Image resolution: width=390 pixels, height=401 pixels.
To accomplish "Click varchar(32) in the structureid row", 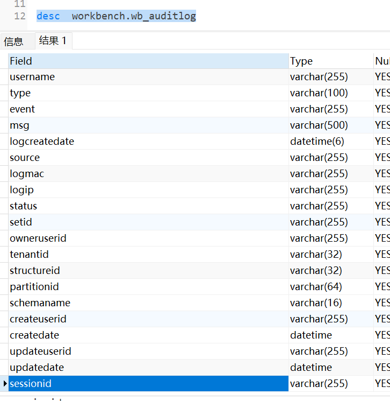I will tap(316, 271).
